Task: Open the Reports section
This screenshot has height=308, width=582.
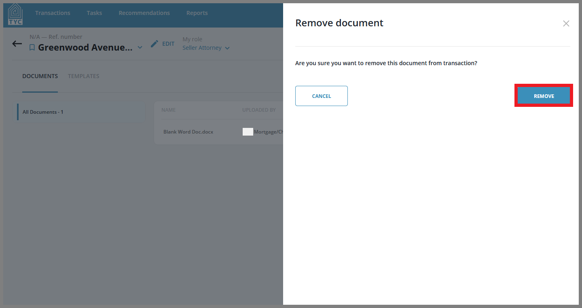Action: point(197,13)
